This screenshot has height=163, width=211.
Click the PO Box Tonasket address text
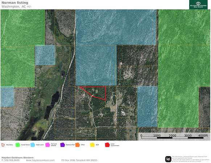coord(79,160)
